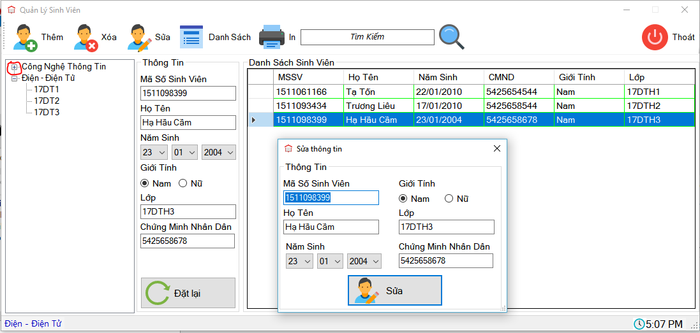This screenshot has width=700, height=333.
Task: Click the Sửa edit icon in toolbar
Action: [x=139, y=38]
